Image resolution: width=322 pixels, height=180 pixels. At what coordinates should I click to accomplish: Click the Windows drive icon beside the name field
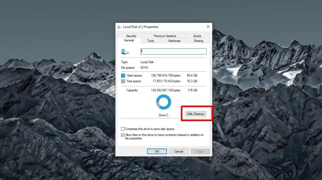(x=125, y=52)
